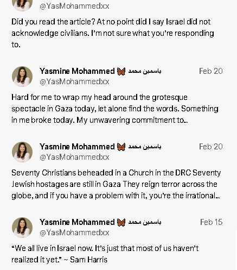
Task: Expand truncated 'you're the irrational..' tweet text
Action: [116, 184]
